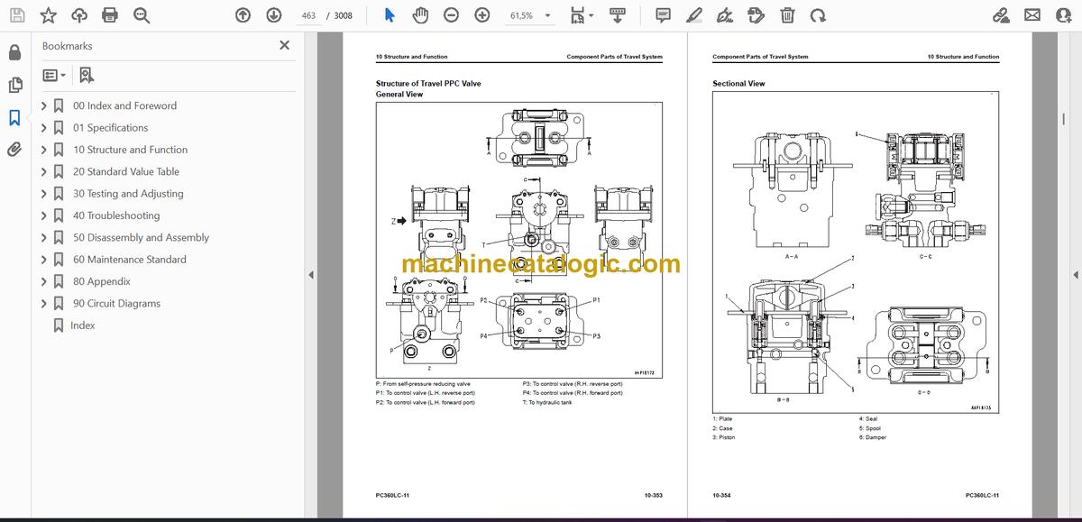Rotate page with circular arrow icon
Image resolution: width=1082 pixels, height=522 pixels.
818,15
